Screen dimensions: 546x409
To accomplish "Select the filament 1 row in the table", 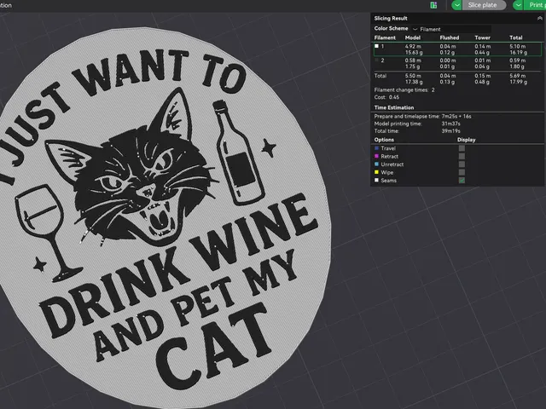I will tap(457, 49).
